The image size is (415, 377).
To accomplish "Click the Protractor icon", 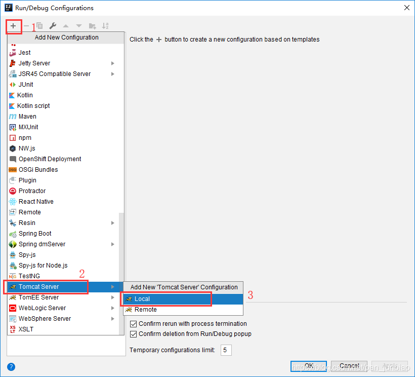I will point(13,191).
